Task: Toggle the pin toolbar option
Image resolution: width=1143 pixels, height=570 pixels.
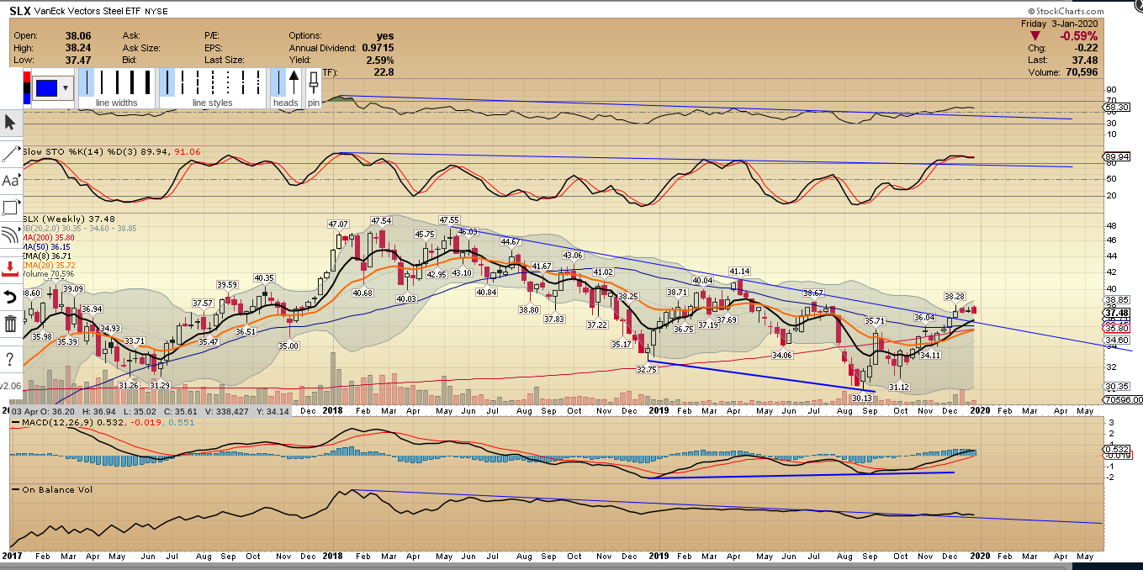Action: 314,88
